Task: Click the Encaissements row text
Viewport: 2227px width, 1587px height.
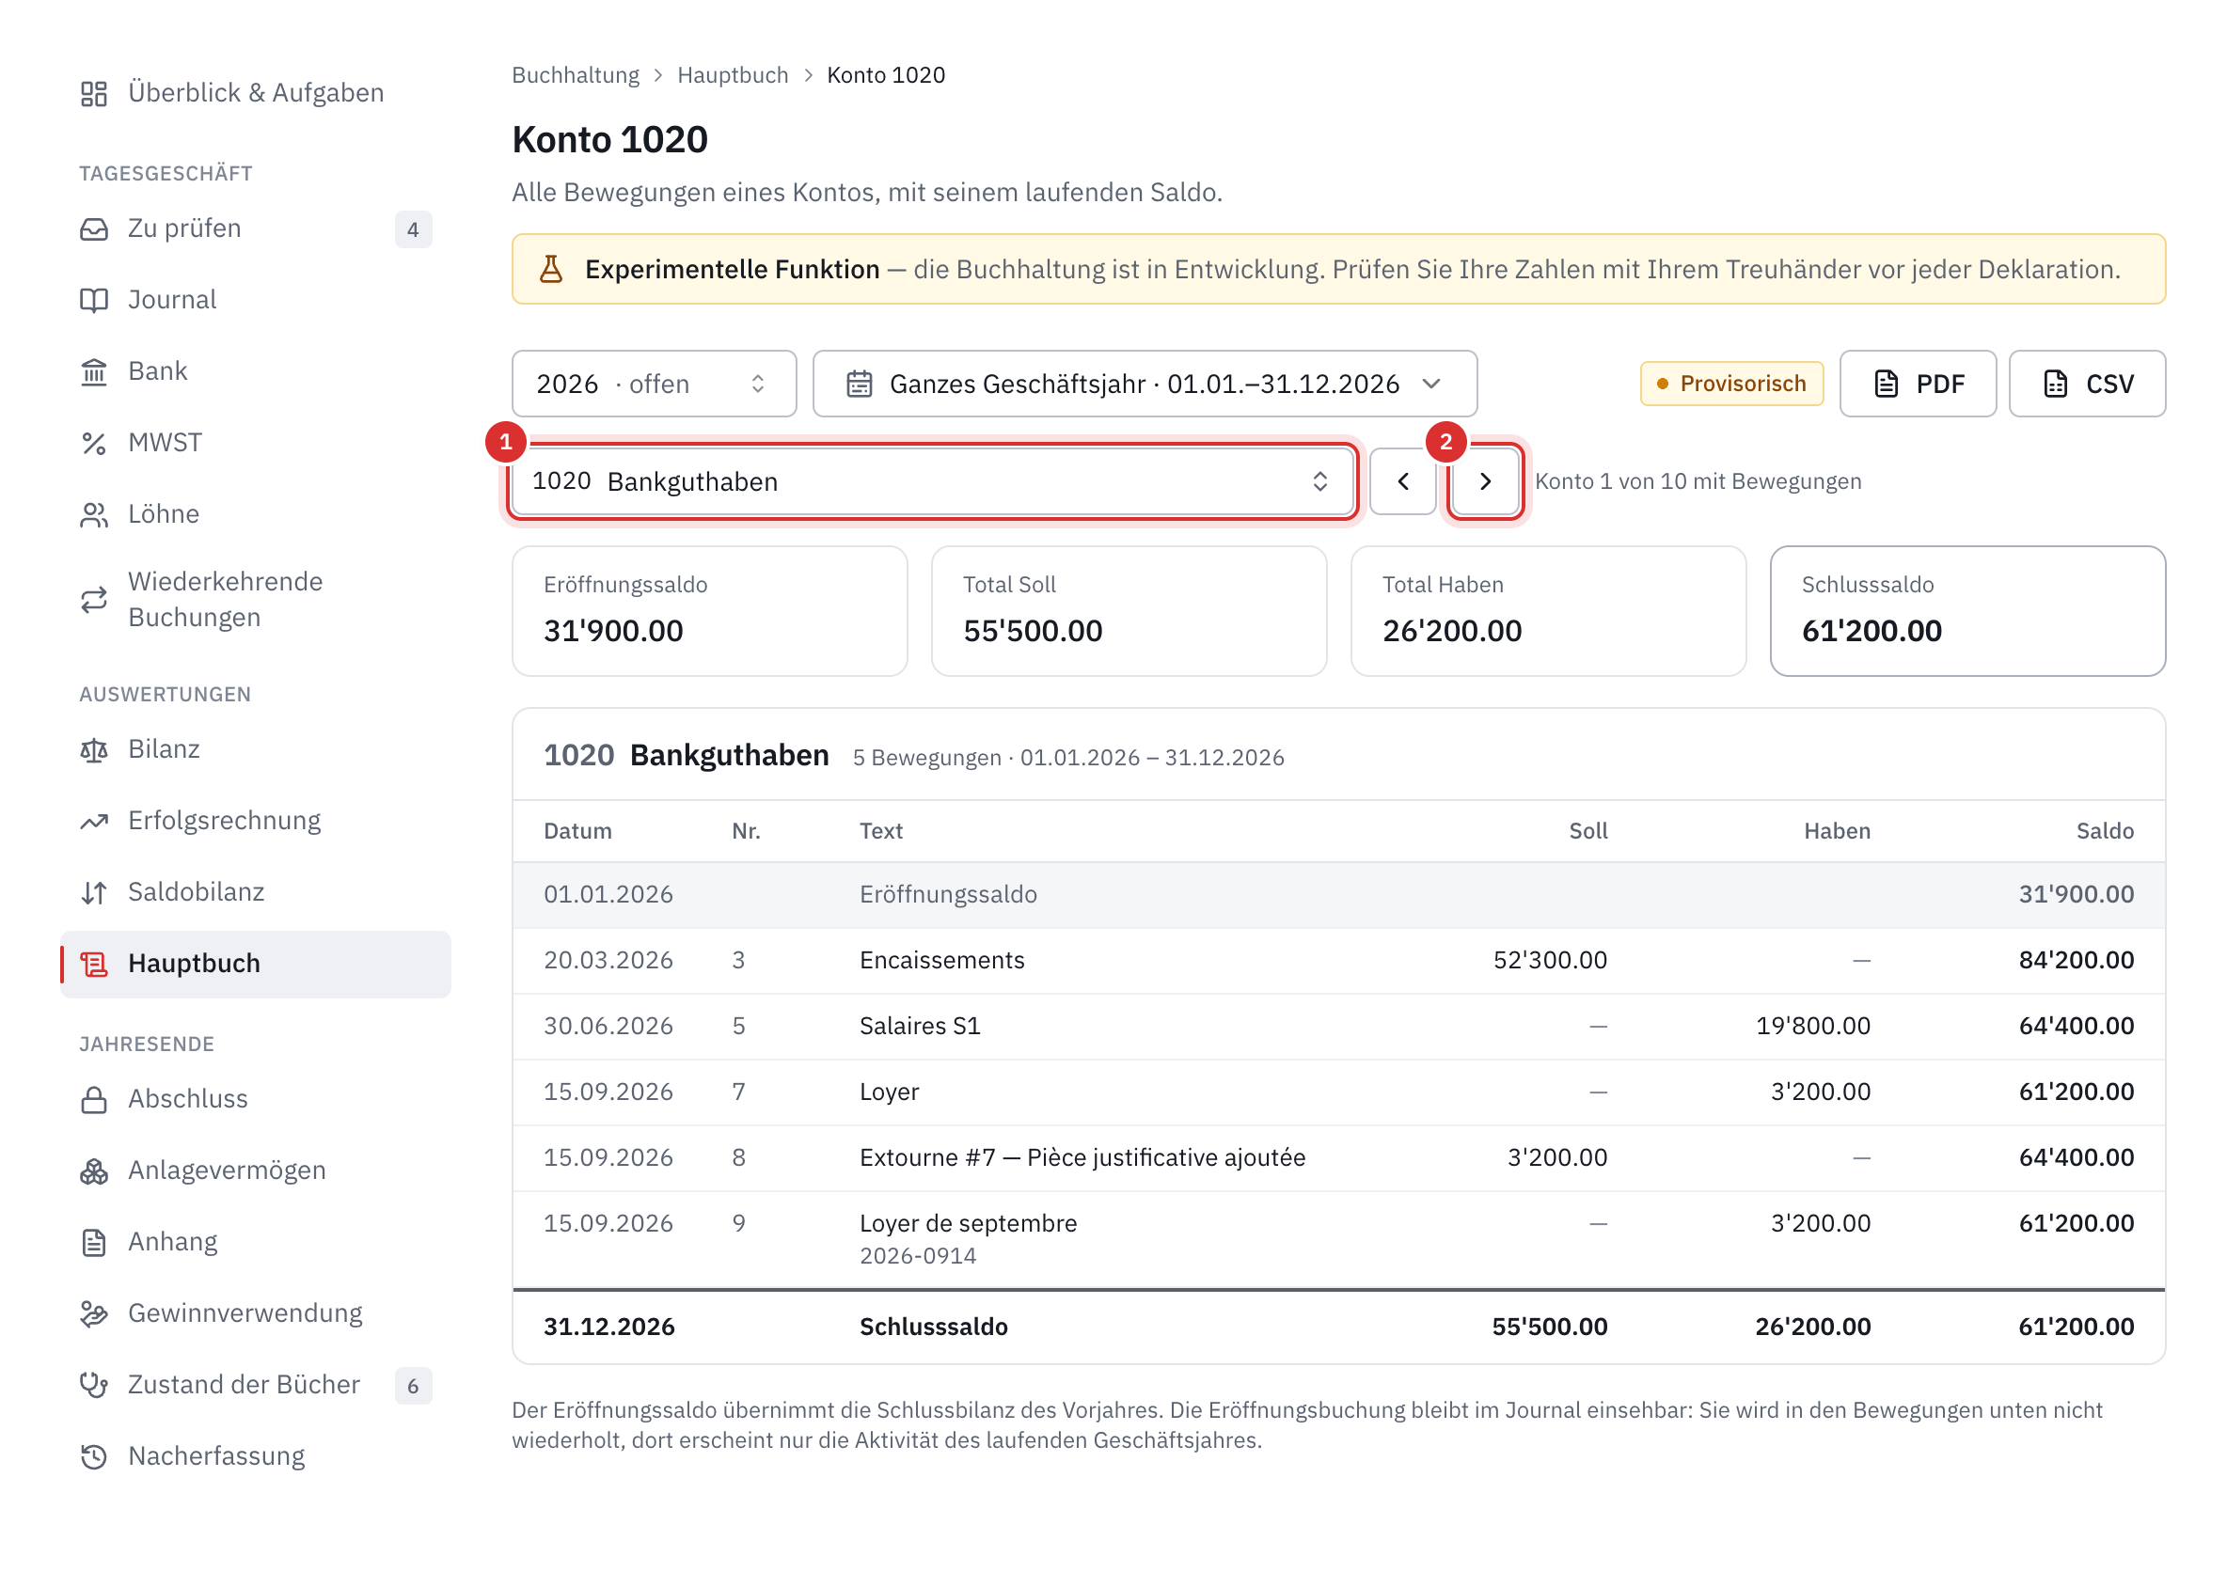Action: point(942,961)
